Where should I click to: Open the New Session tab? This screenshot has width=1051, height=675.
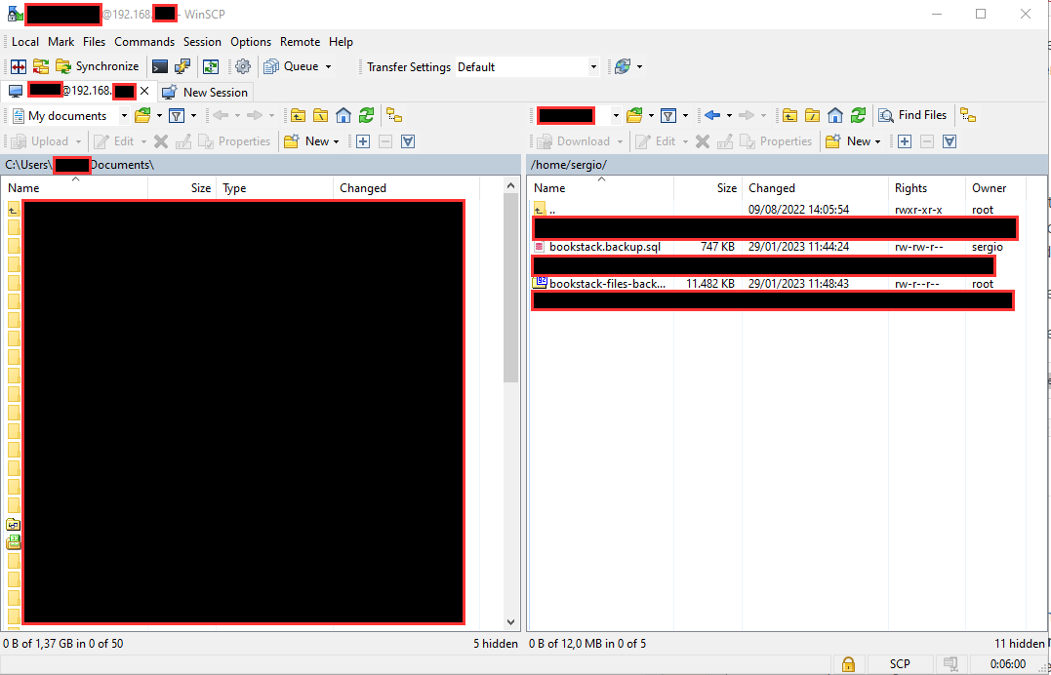[206, 92]
